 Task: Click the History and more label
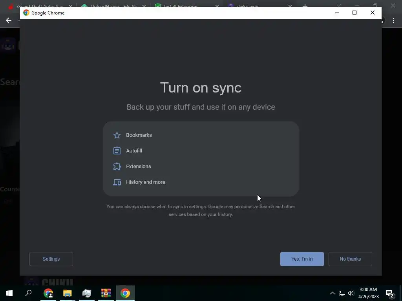145,182
